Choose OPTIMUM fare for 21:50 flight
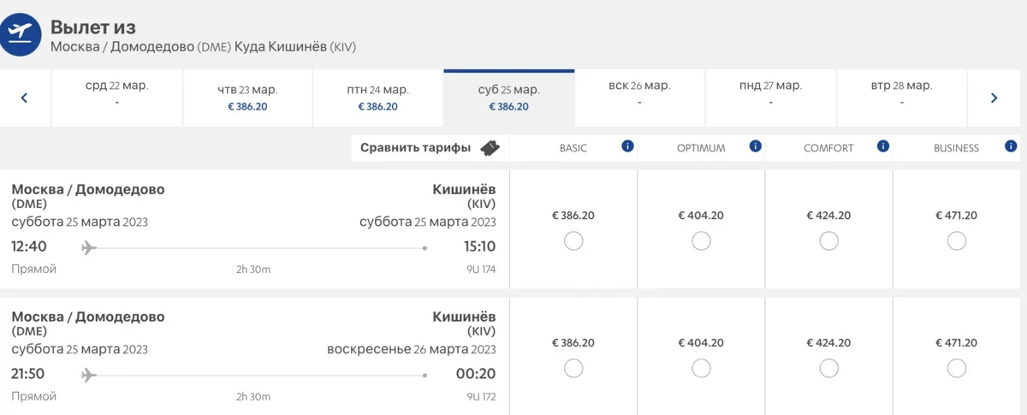 (x=701, y=368)
